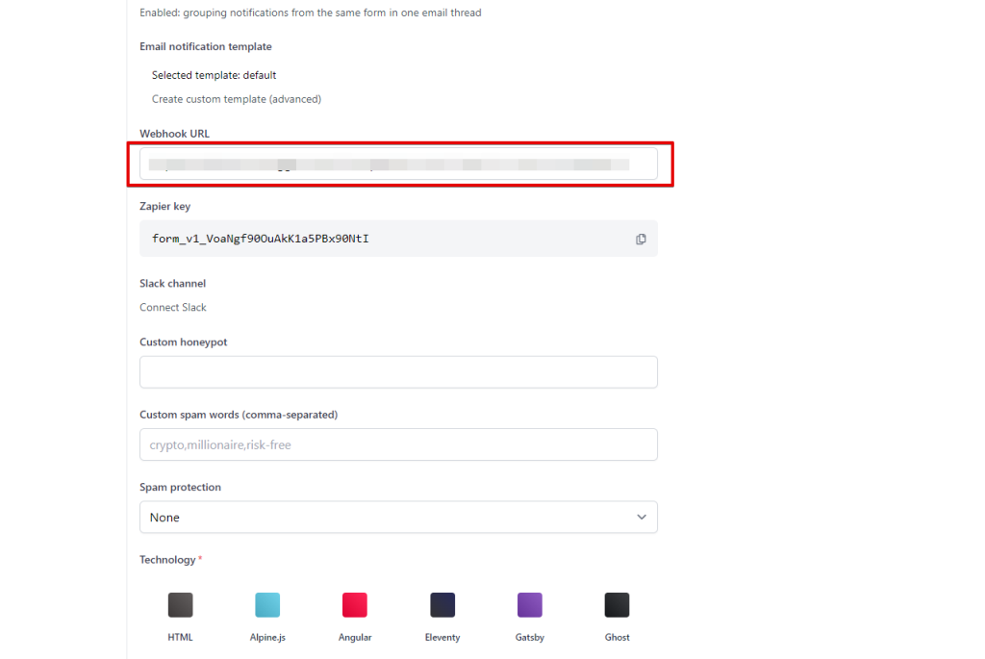Pick the red Angular technology icon
This screenshot has height=659, width=985.
tap(355, 605)
